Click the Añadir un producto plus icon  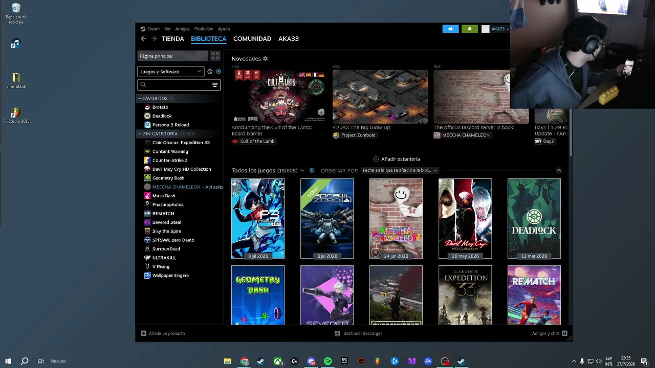144,333
